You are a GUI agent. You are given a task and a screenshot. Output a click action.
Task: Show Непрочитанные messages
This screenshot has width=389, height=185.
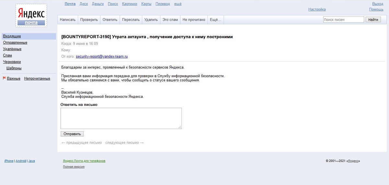37,79
